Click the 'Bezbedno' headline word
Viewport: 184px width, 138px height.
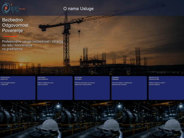point(13,20)
